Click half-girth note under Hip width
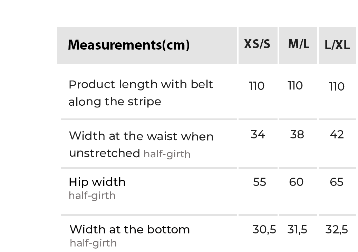This screenshot has width=358, height=252. pyautogui.click(x=92, y=196)
